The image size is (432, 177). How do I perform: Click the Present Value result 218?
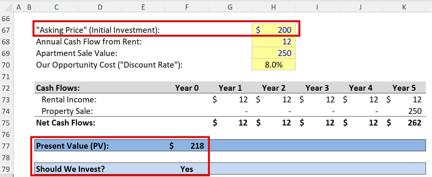(x=197, y=146)
